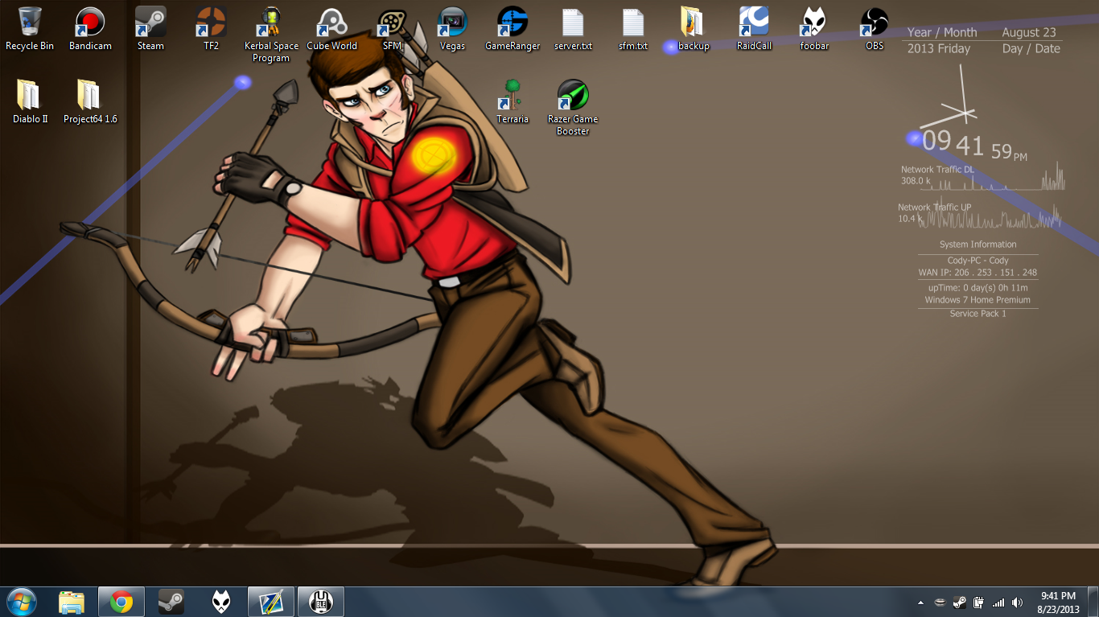The height and width of the screenshot is (617, 1099).
Task: Select the Steam desktop shortcut
Action: tap(150, 29)
